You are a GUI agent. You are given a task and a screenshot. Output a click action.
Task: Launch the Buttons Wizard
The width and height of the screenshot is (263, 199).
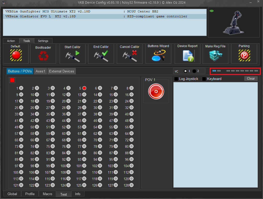(158, 55)
